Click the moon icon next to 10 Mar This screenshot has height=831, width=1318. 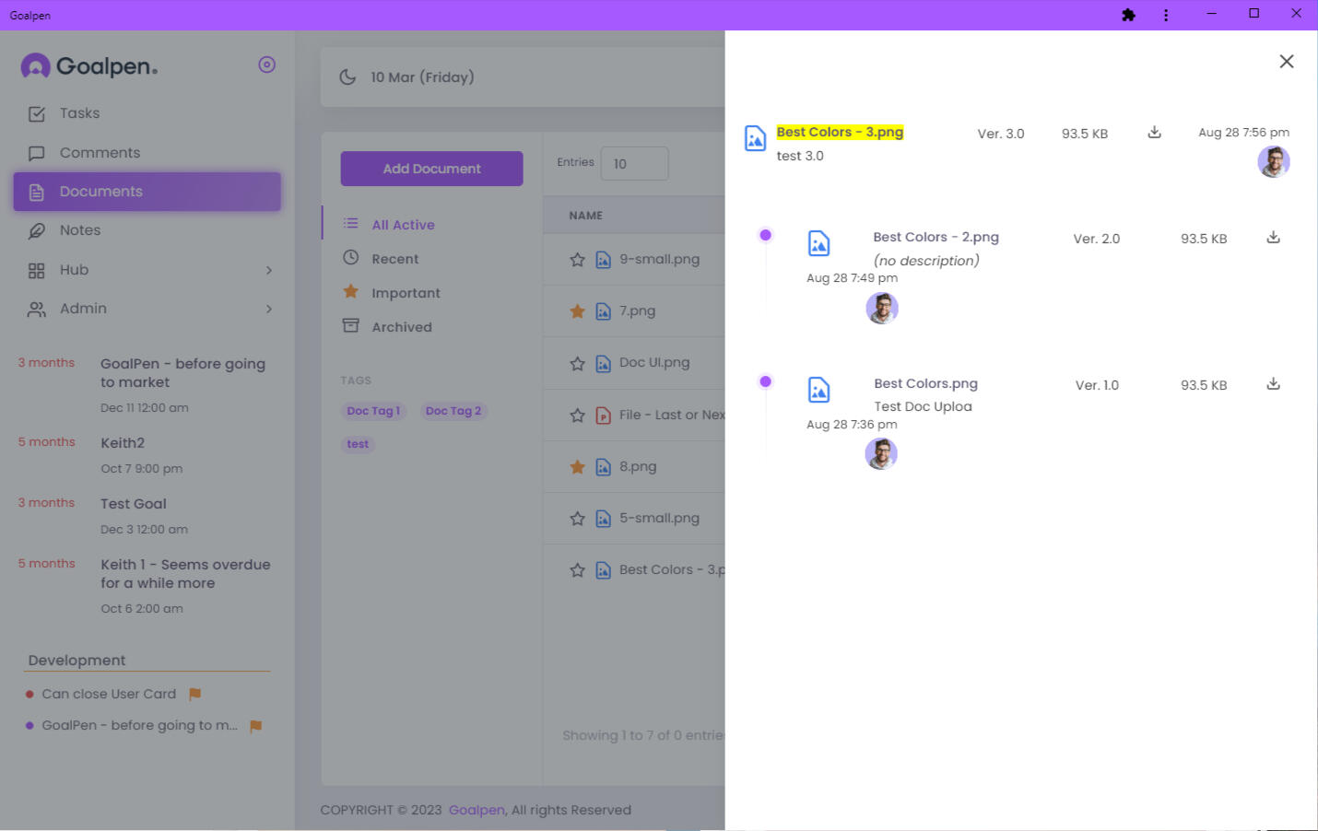(x=348, y=76)
